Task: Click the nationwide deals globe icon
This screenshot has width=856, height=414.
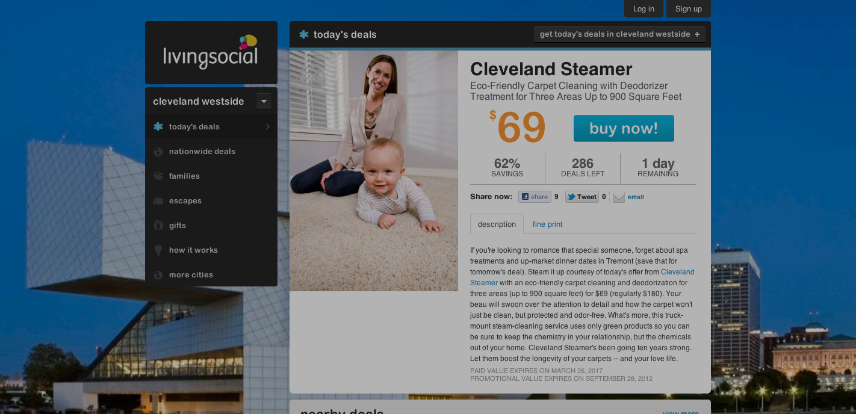Action: tap(158, 152)
